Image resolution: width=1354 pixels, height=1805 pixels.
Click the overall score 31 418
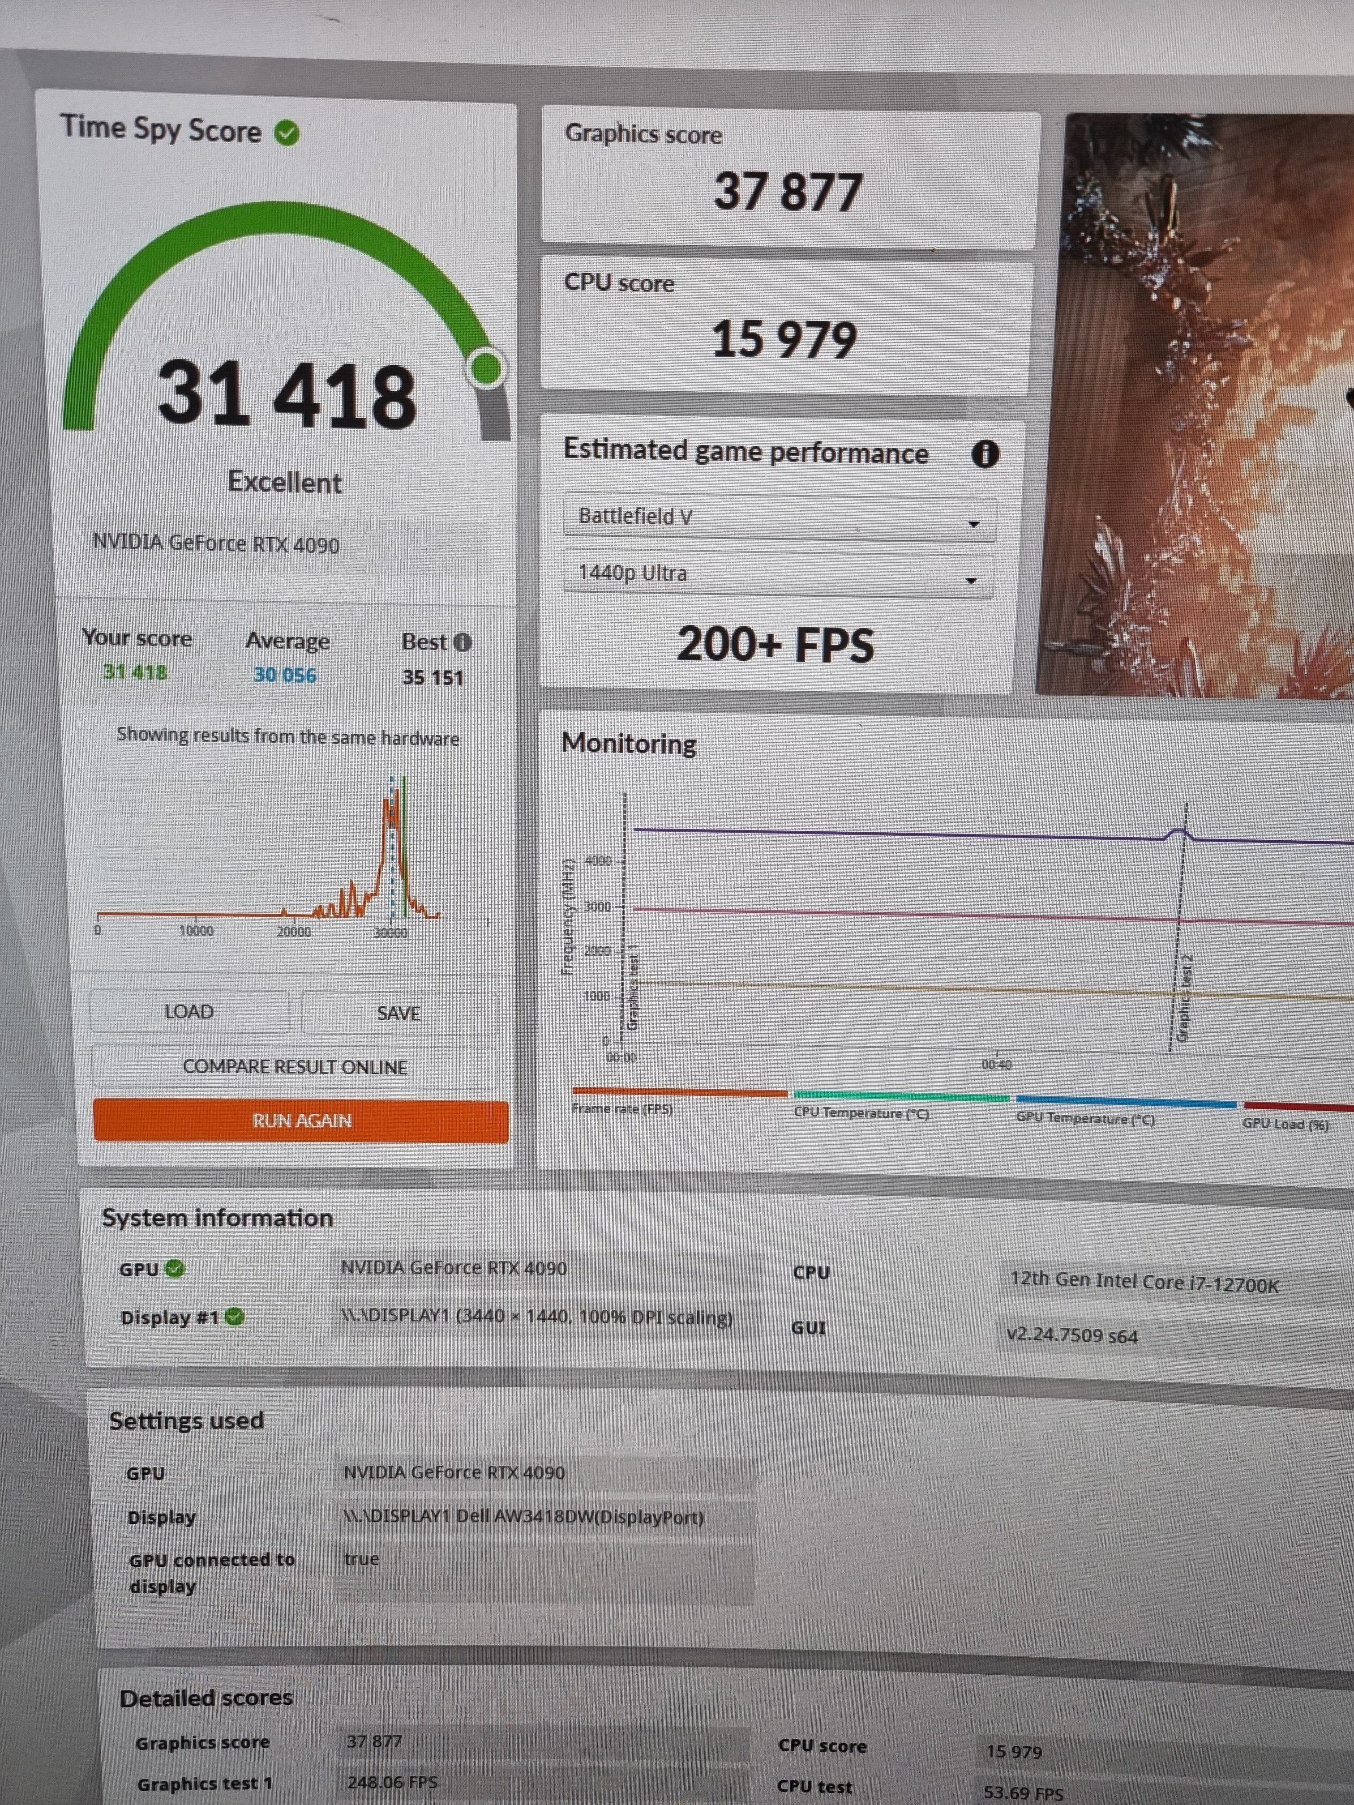click(x=287, y=395)
